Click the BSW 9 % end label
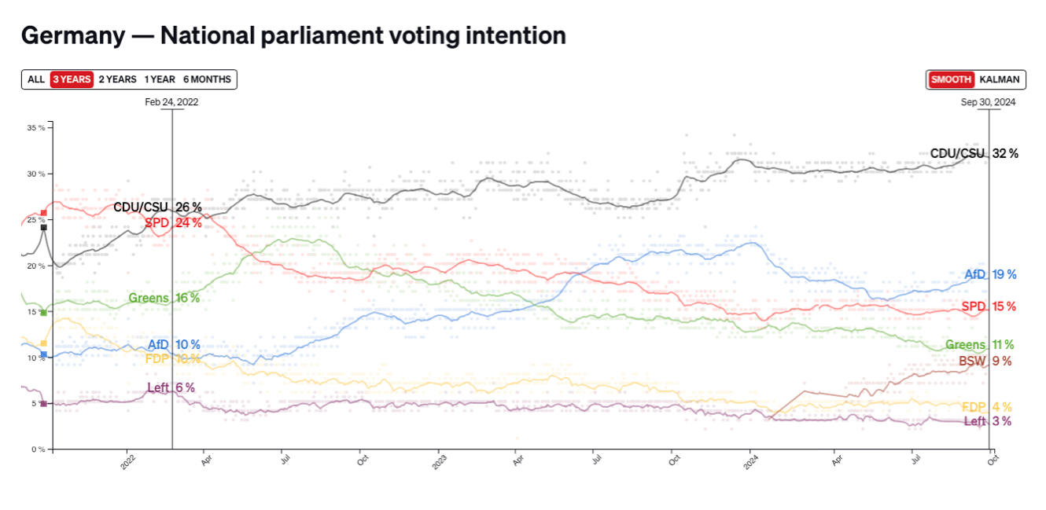This screenshot has height=510, width=1046. [985, 361]
